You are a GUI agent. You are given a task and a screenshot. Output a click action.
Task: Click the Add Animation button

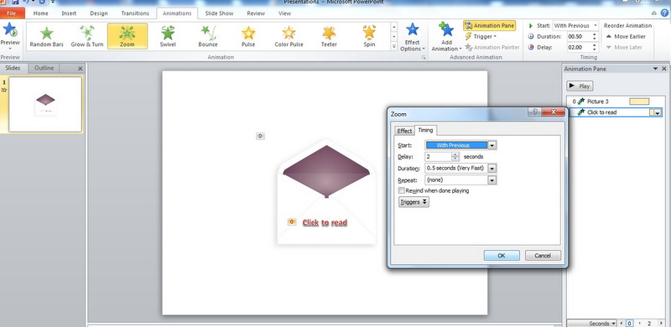coord(447,37)
